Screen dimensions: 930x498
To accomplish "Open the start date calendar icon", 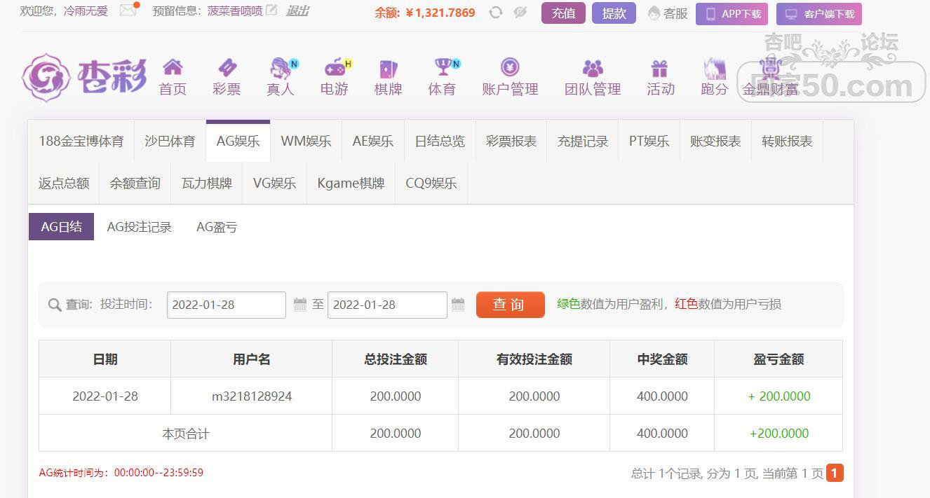I will pyautogui.click(x=300, y=305).
